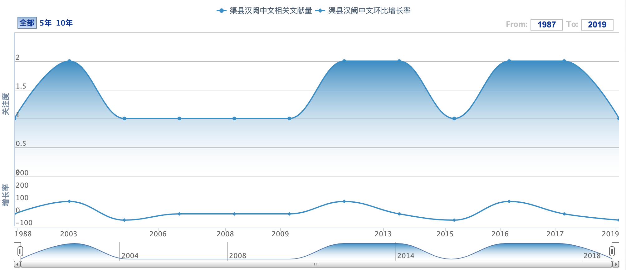Screen dimensions: 626x270
Task: Toggle the 渠县汉阙中文环比增长率 legend series
Action: click(x=363, y=11)
